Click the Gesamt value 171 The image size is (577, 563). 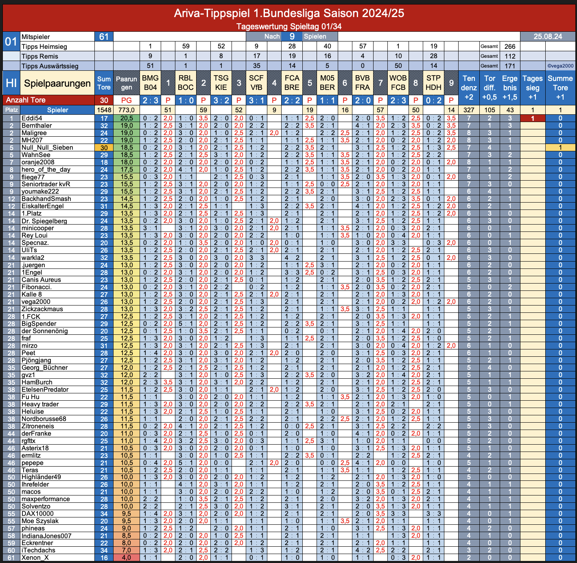tap(510, 66)
